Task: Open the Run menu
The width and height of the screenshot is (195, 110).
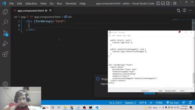Action: [59, 3]
